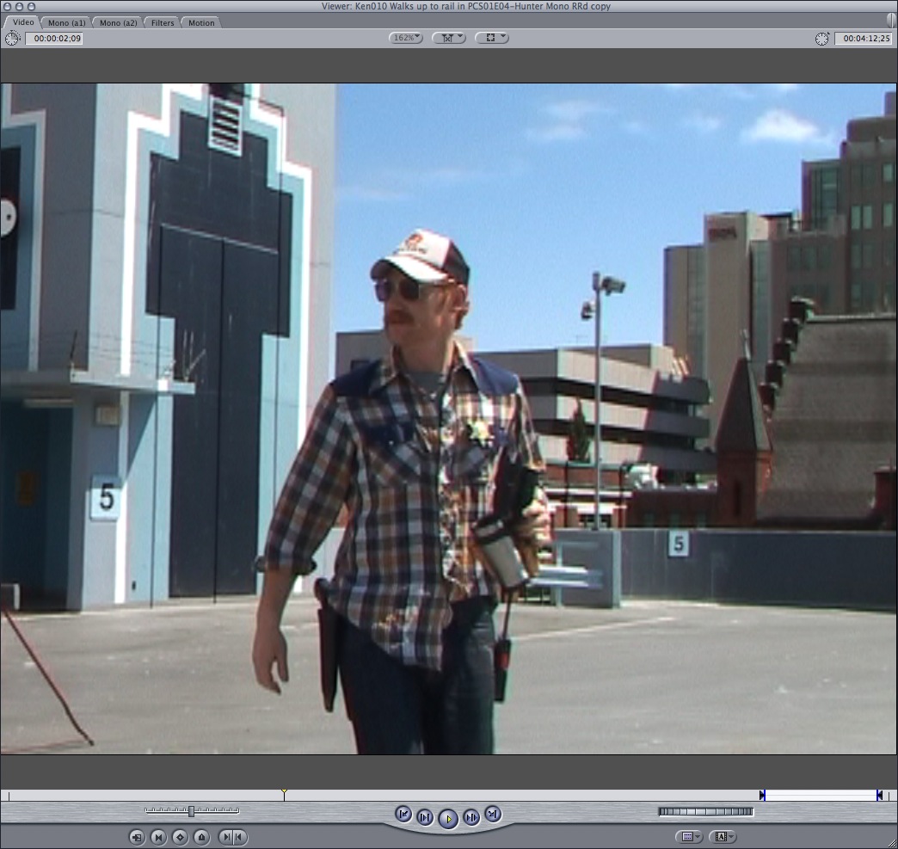
Task: Open the Generator pop-up menu
Action: (x=723, y=836)
